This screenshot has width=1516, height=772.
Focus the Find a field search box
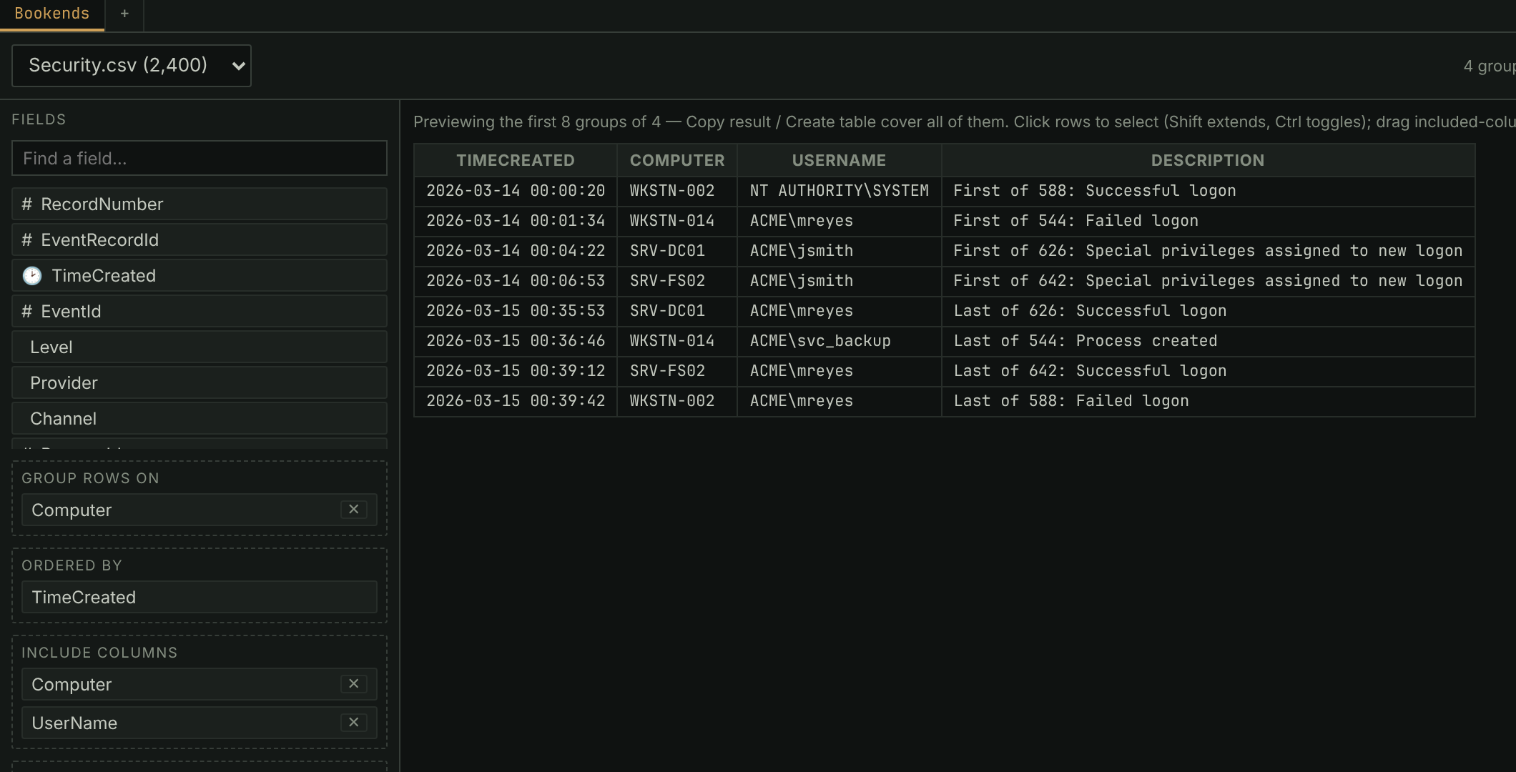pyautogui.click(x=200, y=158)
